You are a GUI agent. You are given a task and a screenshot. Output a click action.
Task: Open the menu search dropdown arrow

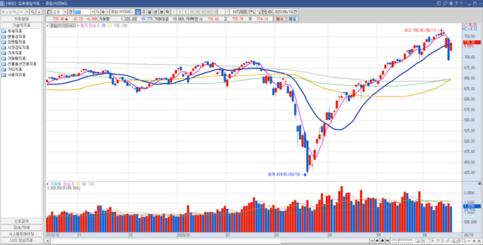click(27, 12)
